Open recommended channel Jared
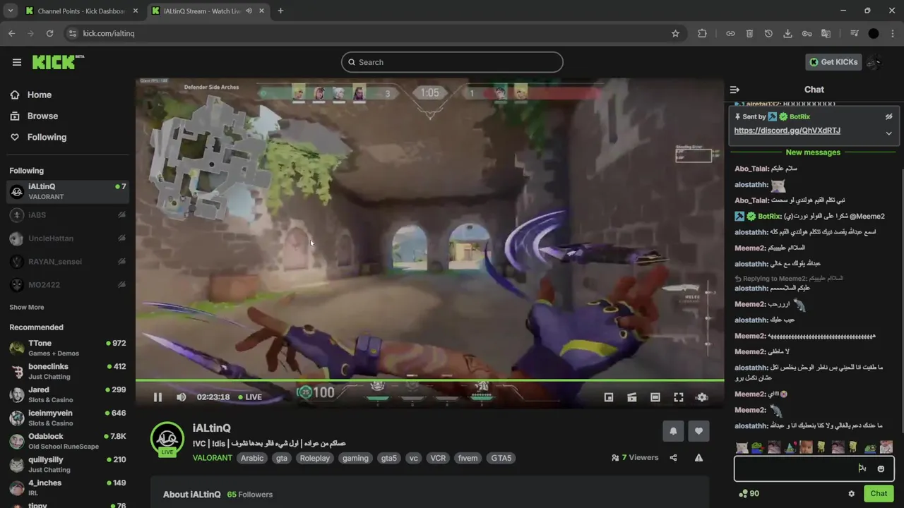904x508 pixels. [68, 394]
